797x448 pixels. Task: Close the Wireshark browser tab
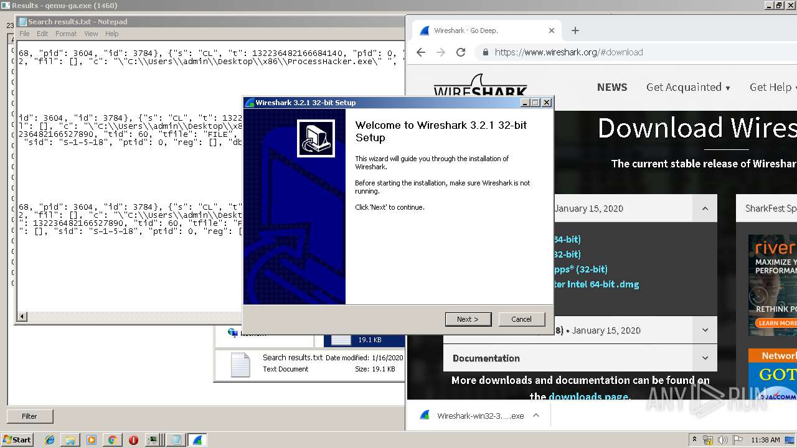coord(551,30)
